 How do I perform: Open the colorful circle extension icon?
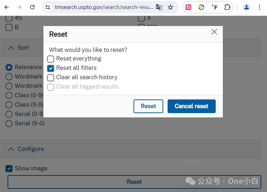pyautogui.click(x=201, y=7)
